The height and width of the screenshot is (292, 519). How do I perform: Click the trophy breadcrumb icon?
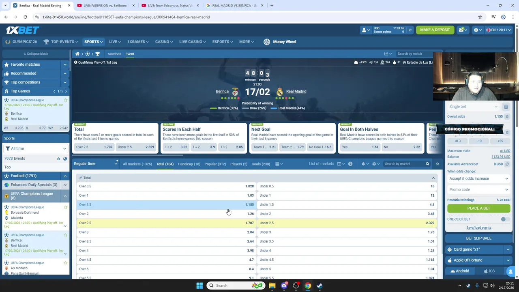[x=97, y=54]
